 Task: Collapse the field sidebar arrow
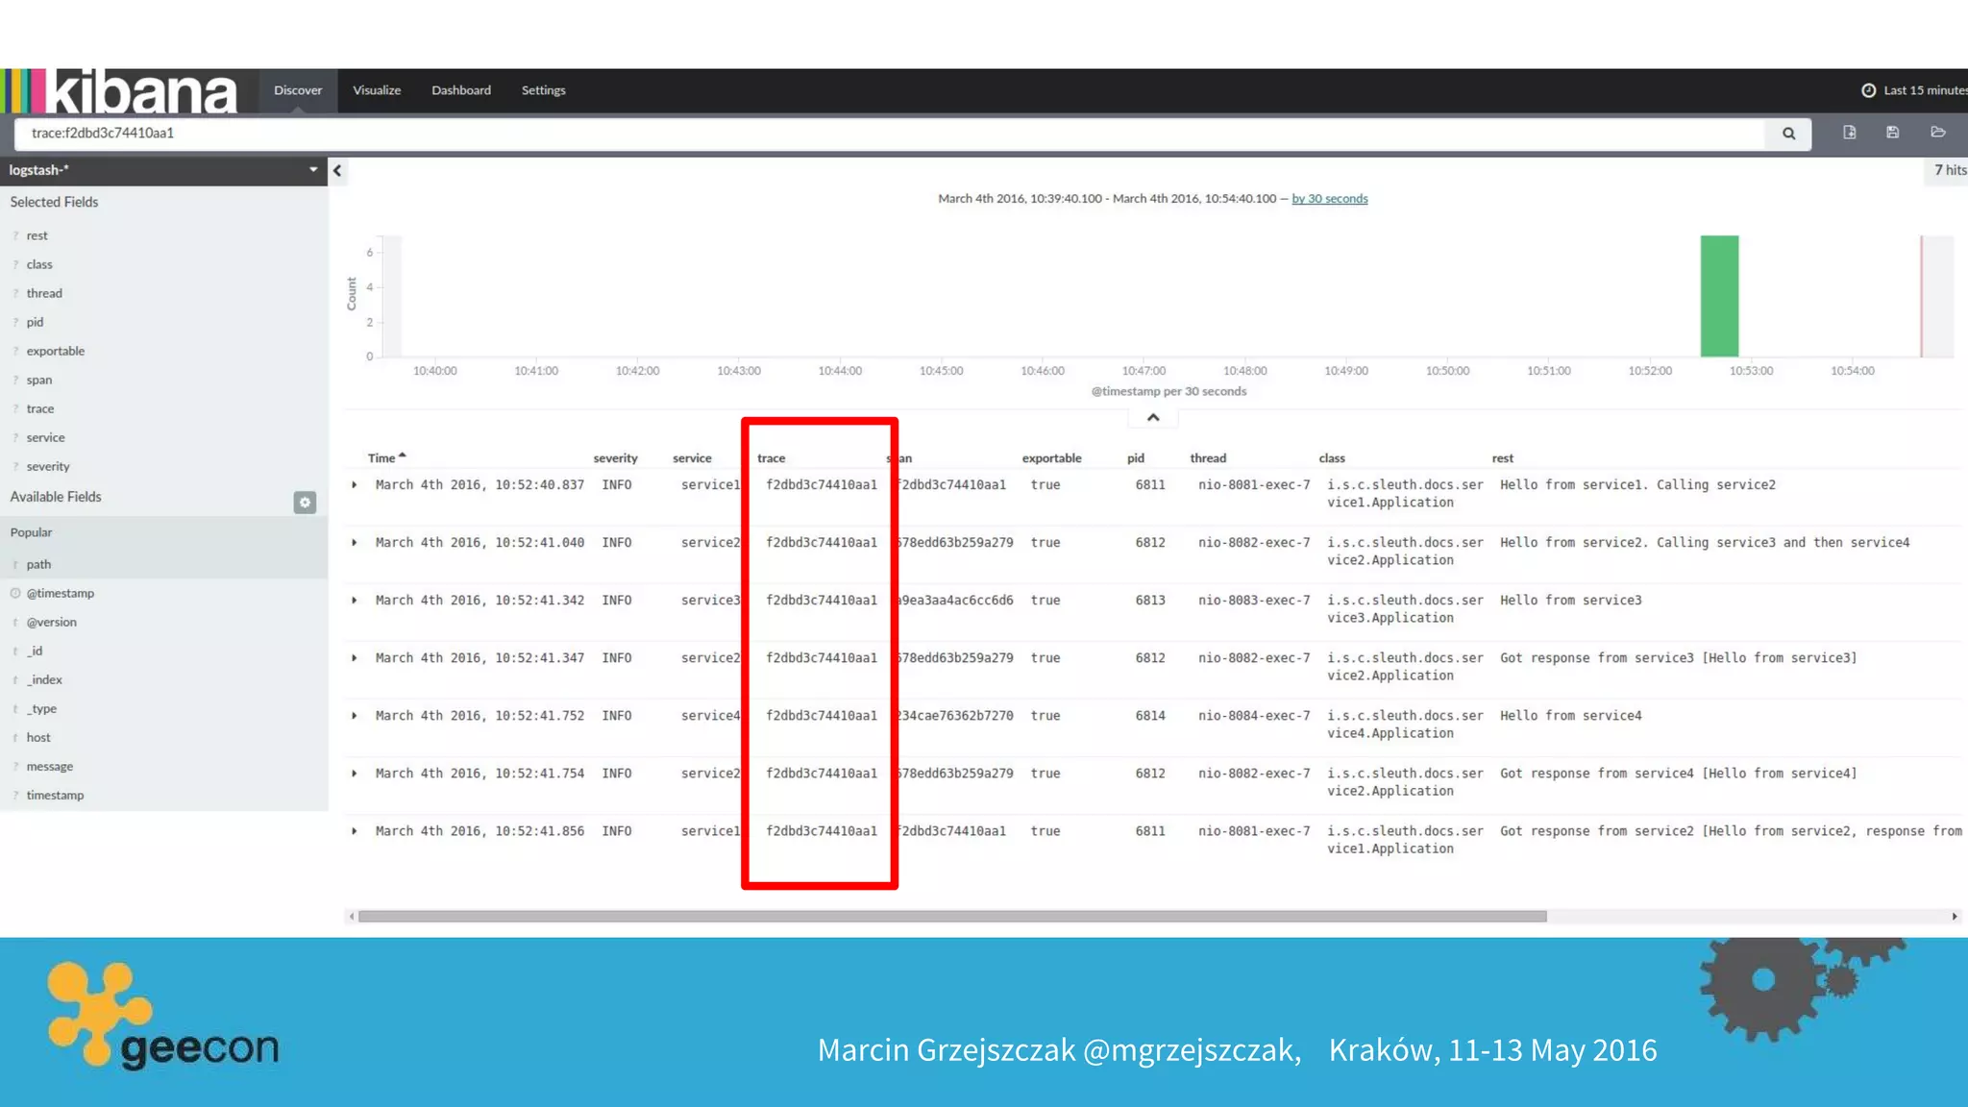tap(337, 171)
